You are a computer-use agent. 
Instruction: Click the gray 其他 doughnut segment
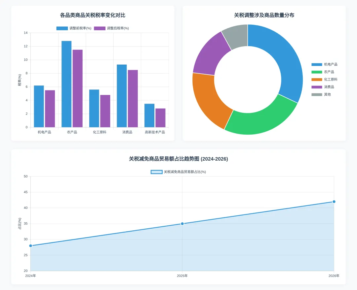tap(237, 36)
